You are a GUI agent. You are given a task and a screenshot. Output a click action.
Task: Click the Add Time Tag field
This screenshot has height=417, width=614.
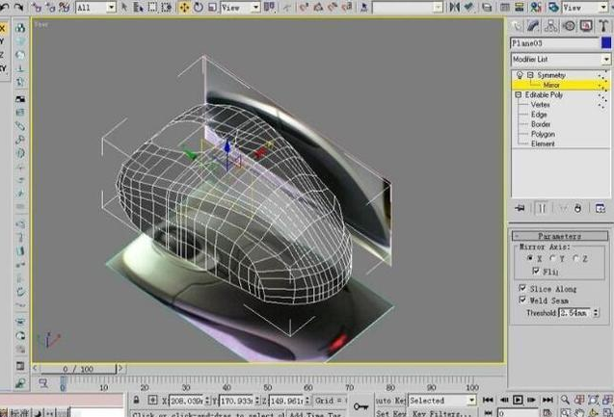(316, 413)
